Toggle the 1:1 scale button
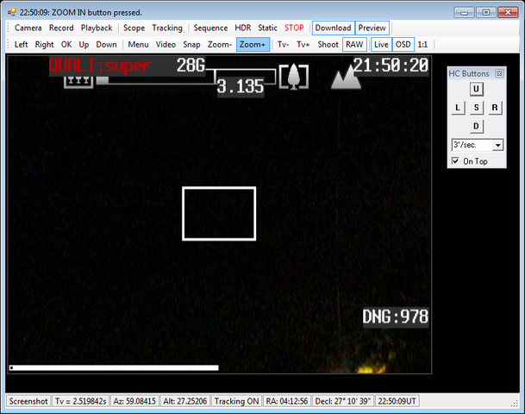The width and height of the screenshot is (525, 414). [x=422, y=45]
